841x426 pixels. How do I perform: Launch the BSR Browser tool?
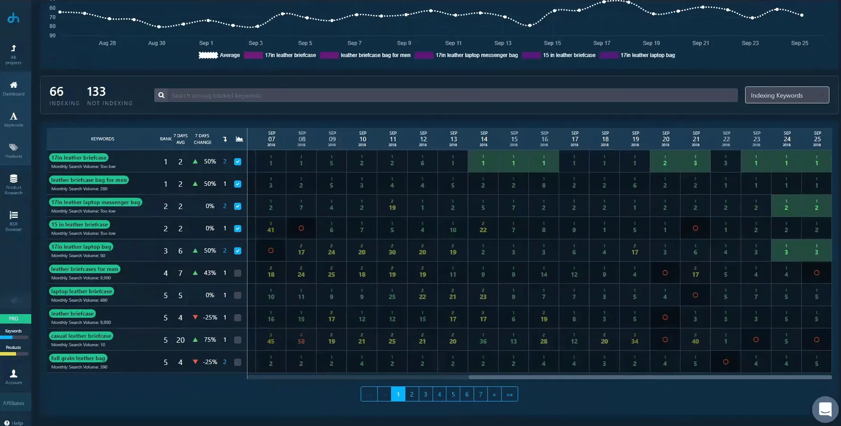pyautogui.click(x=14, y=219)
